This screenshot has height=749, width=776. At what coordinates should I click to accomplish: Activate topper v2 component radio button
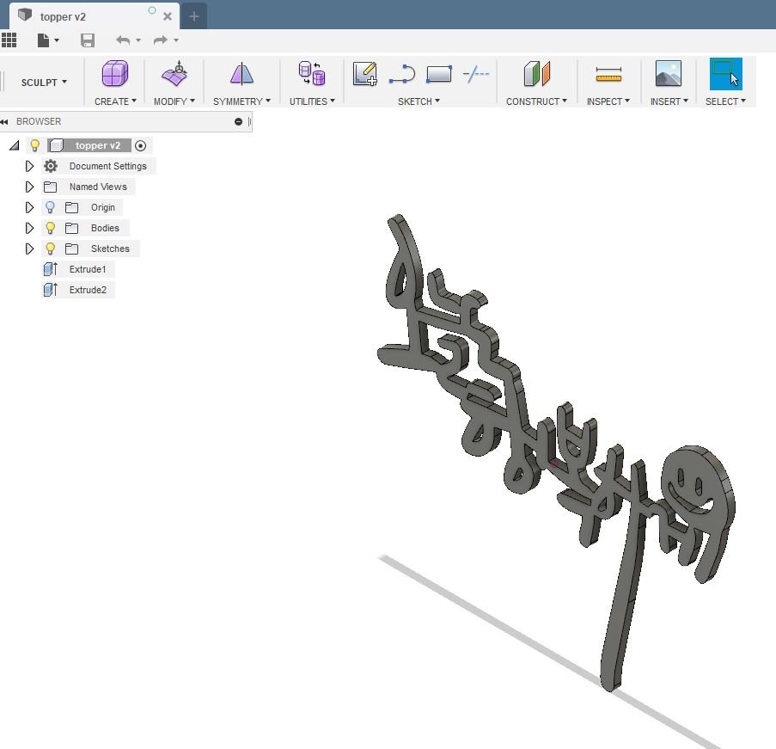(141, 145)
